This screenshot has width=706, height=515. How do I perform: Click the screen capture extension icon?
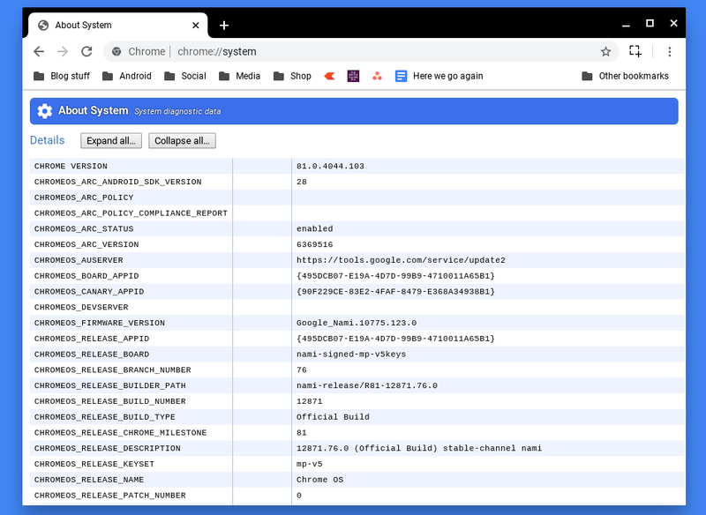tap(635, 51)
